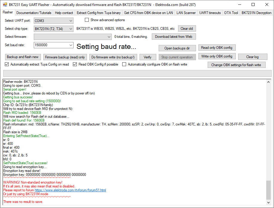Open Get CFG from OBK device on LAN tab

149,13
